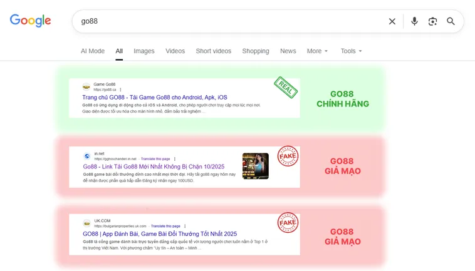Click the Google logo

(x=30, y=21)
